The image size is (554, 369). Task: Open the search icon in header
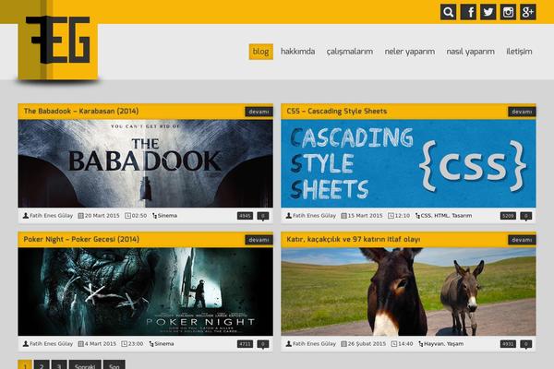[x=448, y=12]
